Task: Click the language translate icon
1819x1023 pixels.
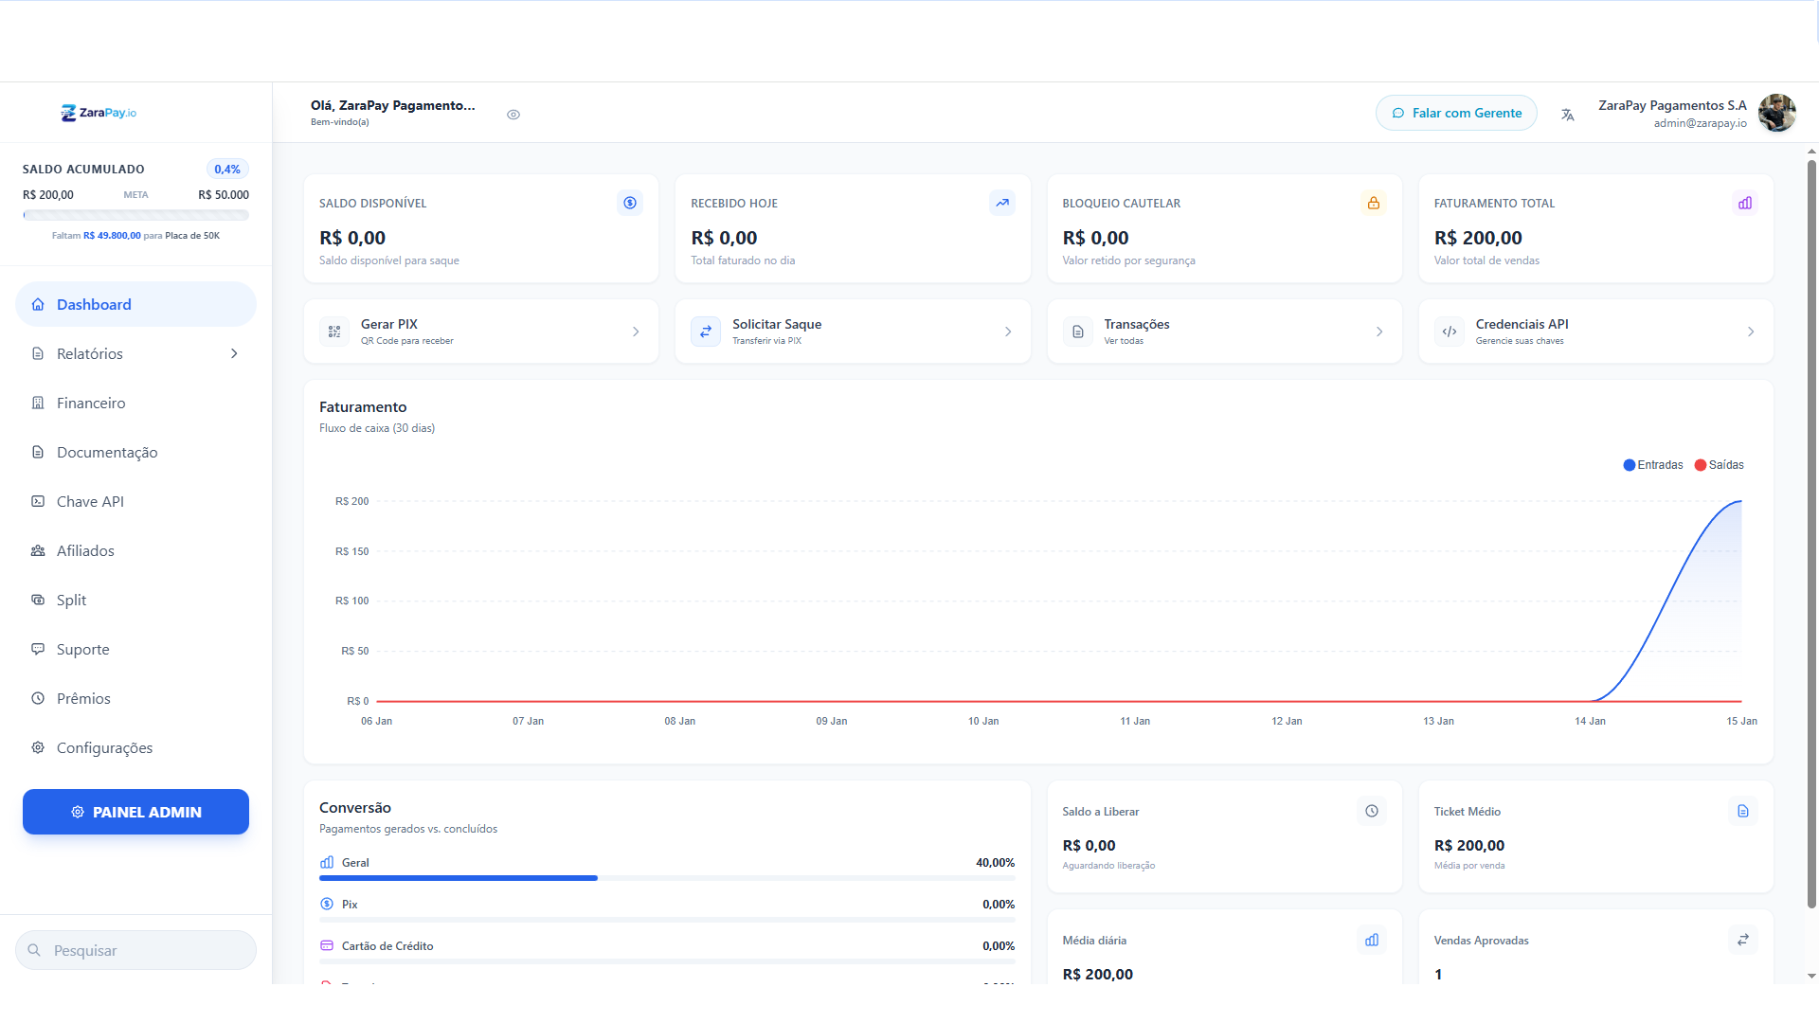Action: coord(1568,115)
